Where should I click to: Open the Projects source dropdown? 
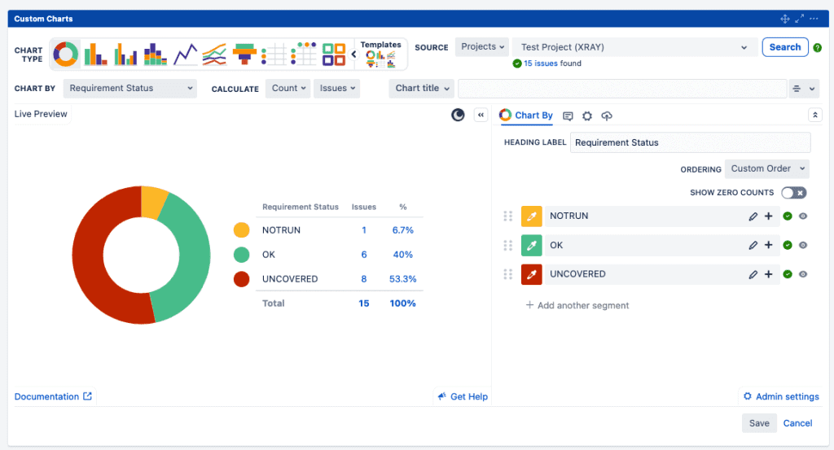click(482, 47)
